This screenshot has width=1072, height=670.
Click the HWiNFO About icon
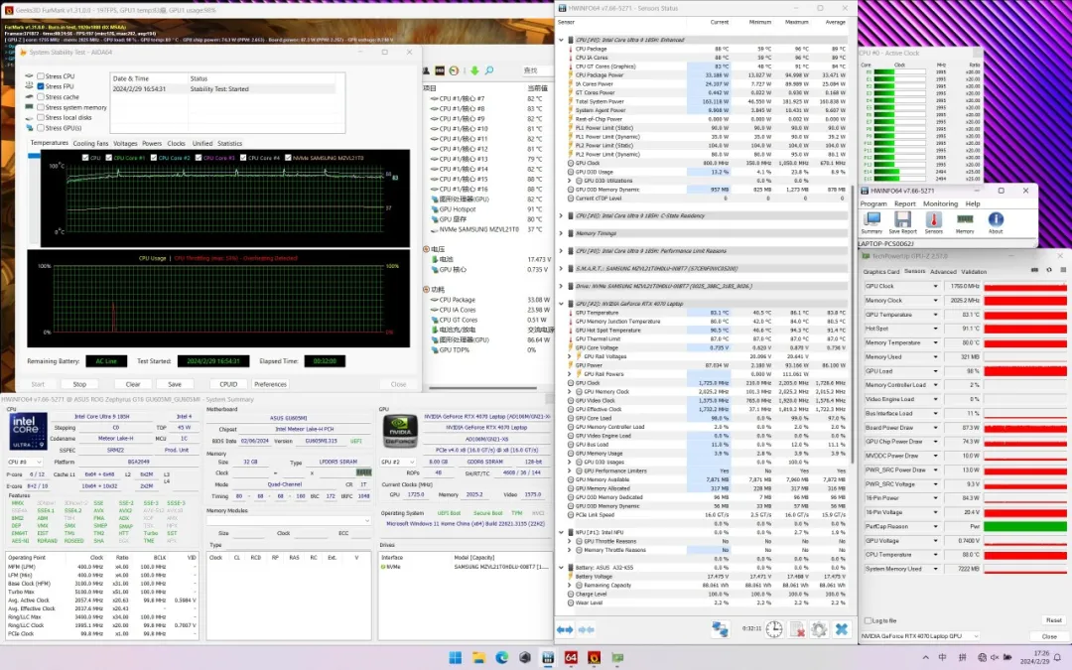coord(995,221)
